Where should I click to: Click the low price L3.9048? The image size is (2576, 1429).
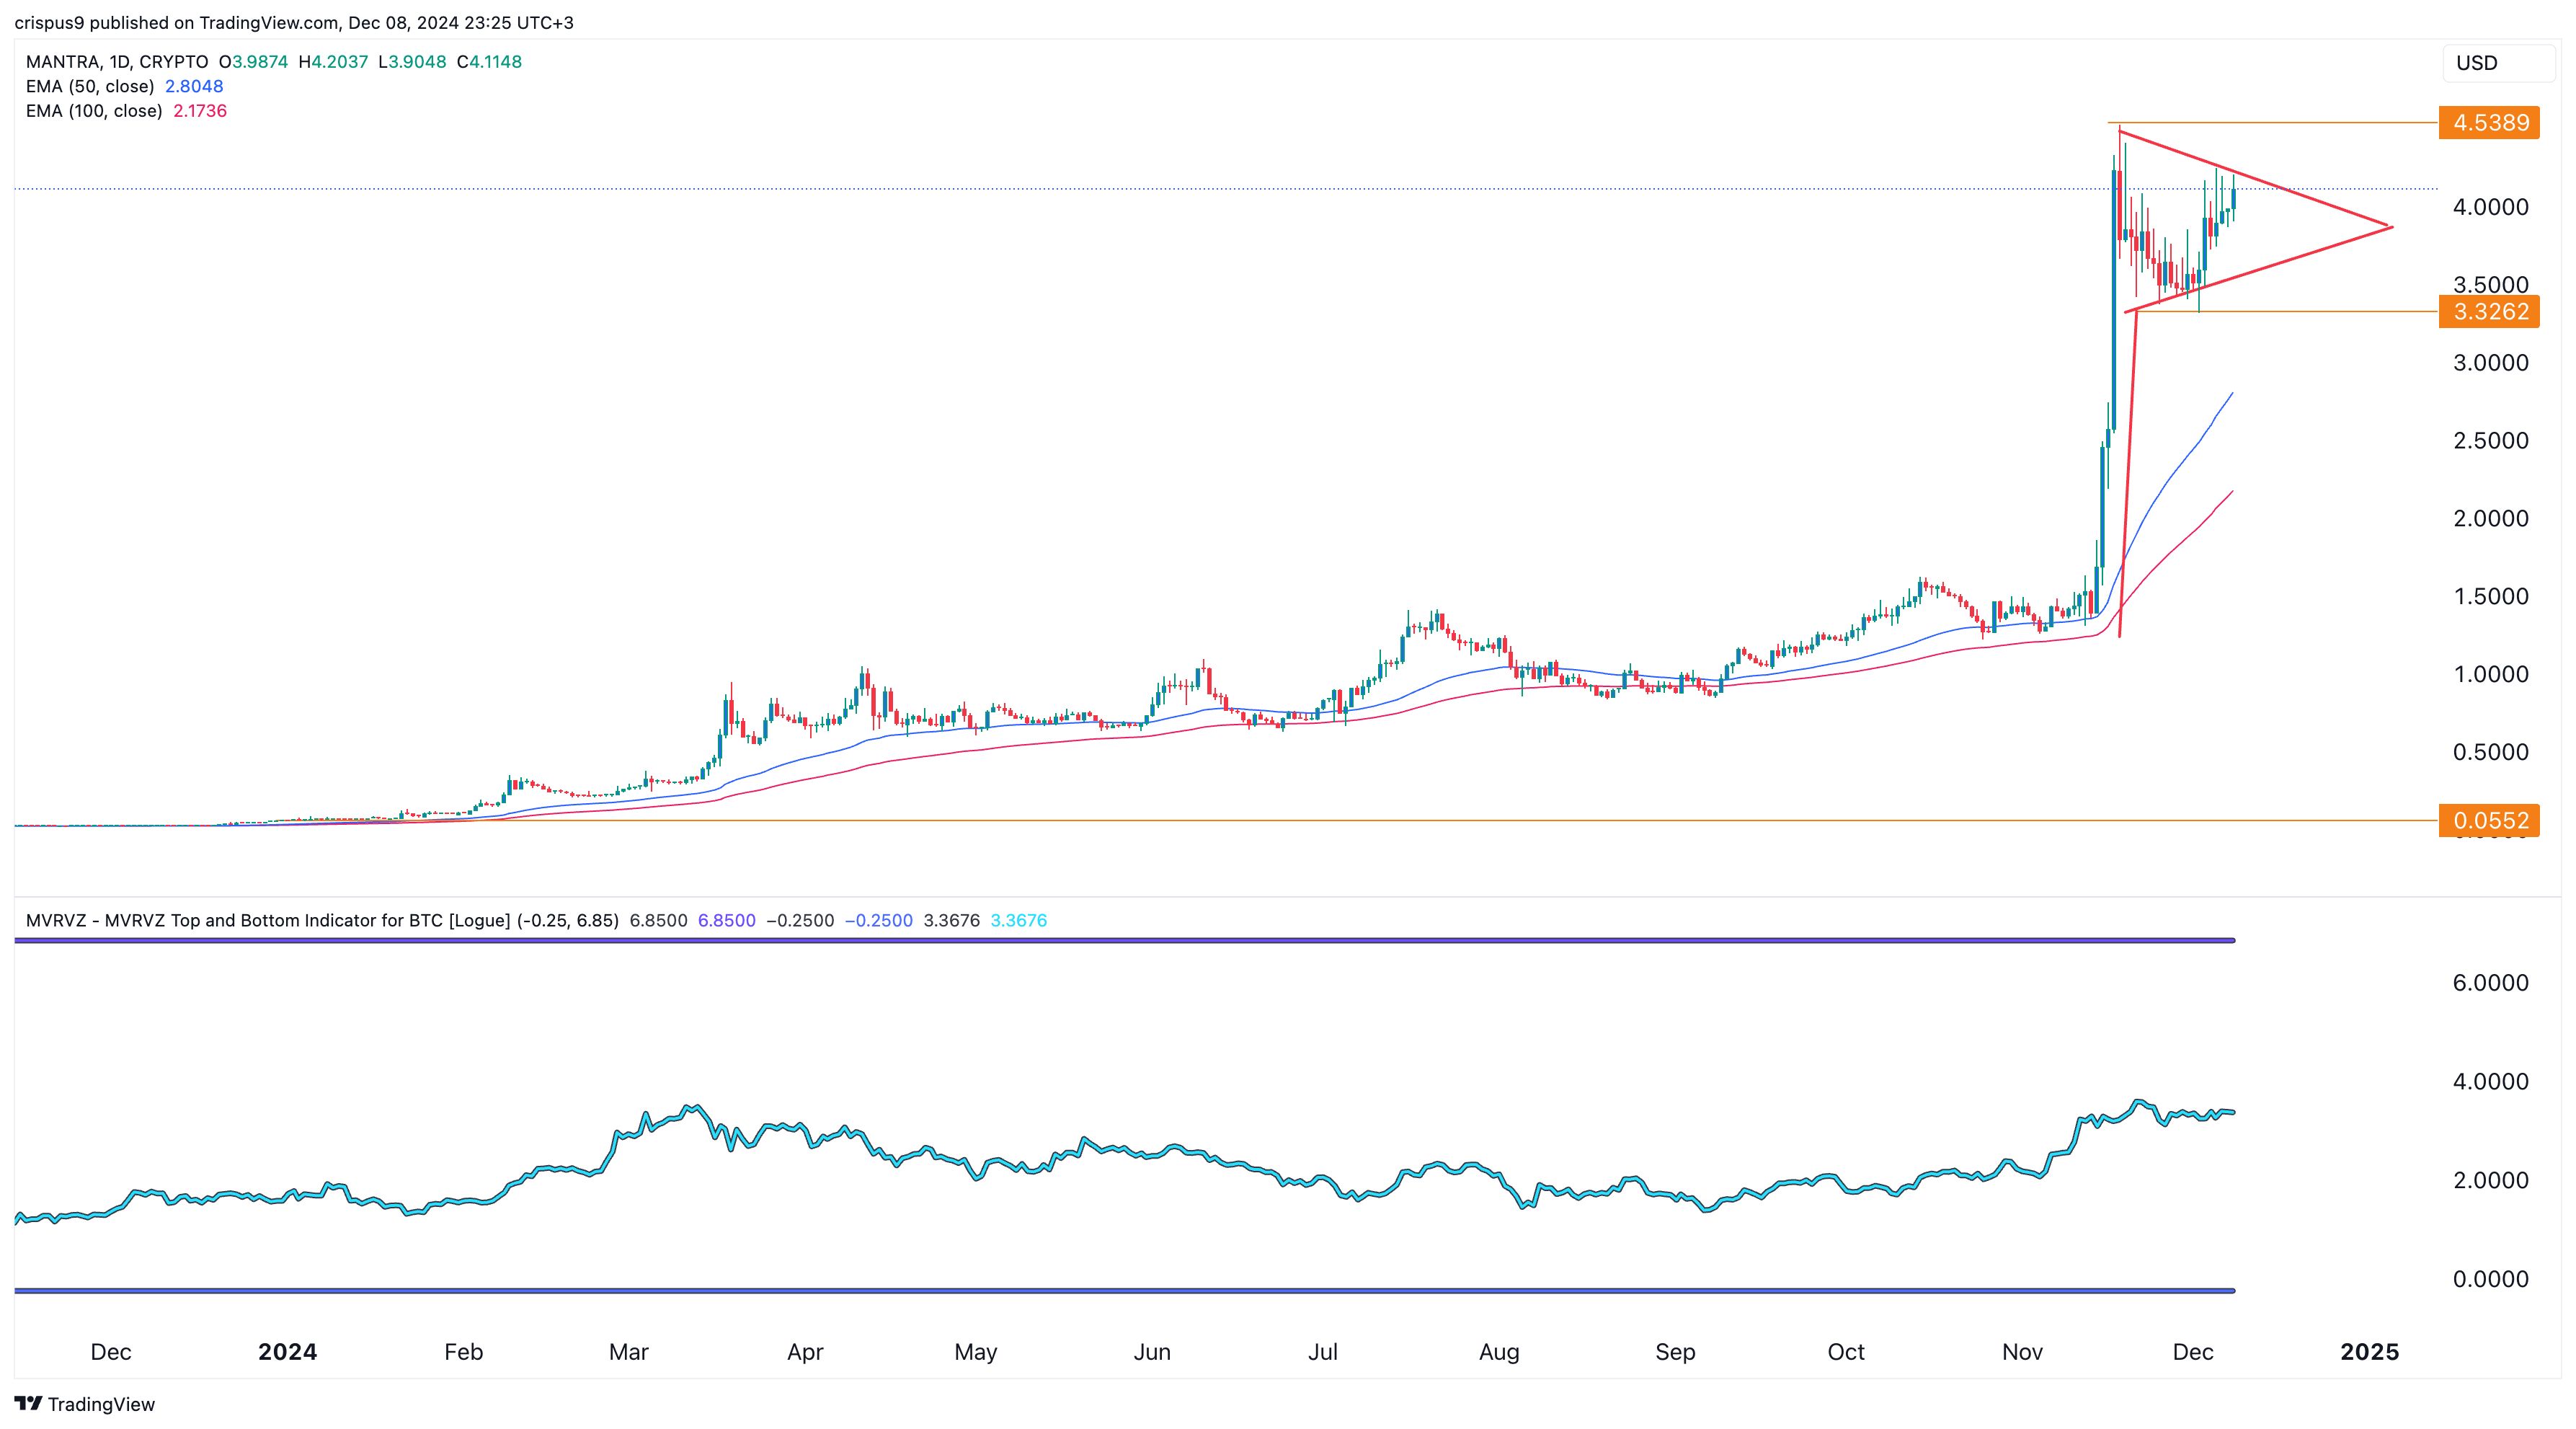point(412,62)
